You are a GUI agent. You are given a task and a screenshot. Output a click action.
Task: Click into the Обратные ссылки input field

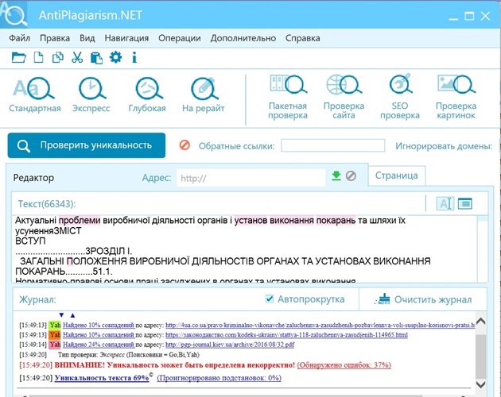pos(333,145)
